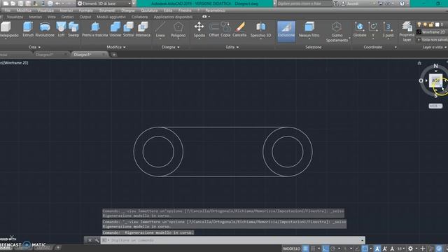Click the Sottrai (subtract) tool
The height and width of the screenshot is (252, 448).
128,29
